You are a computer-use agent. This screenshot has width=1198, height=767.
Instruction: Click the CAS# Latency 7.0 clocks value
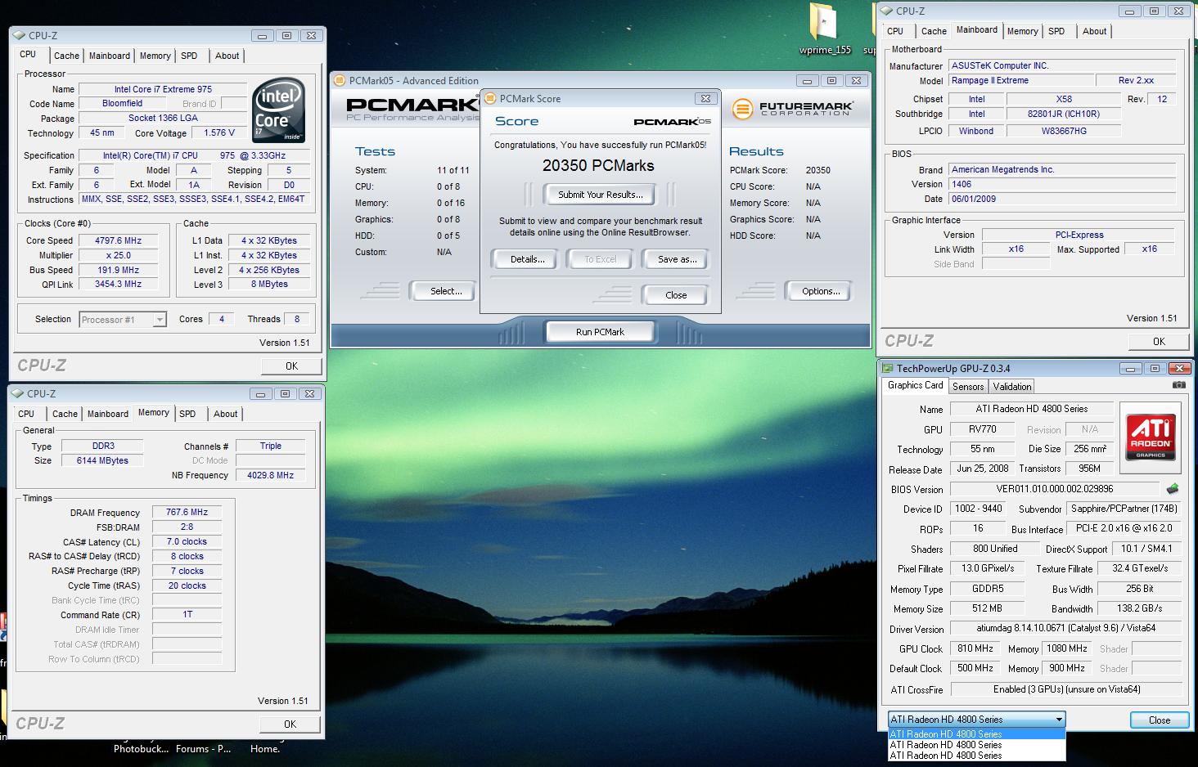187,541
